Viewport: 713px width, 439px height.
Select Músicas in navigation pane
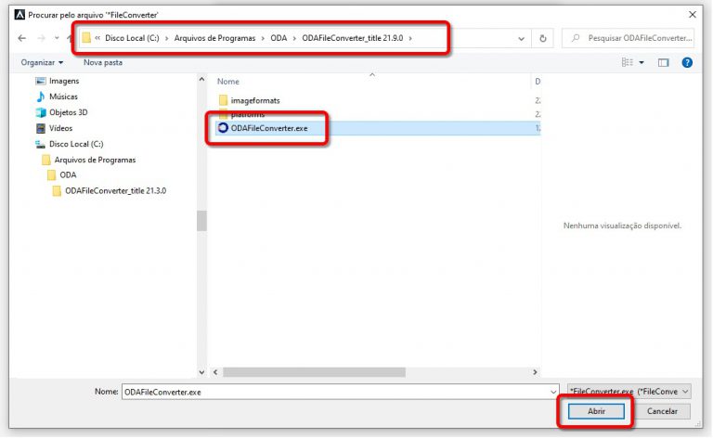pos(63,97)
